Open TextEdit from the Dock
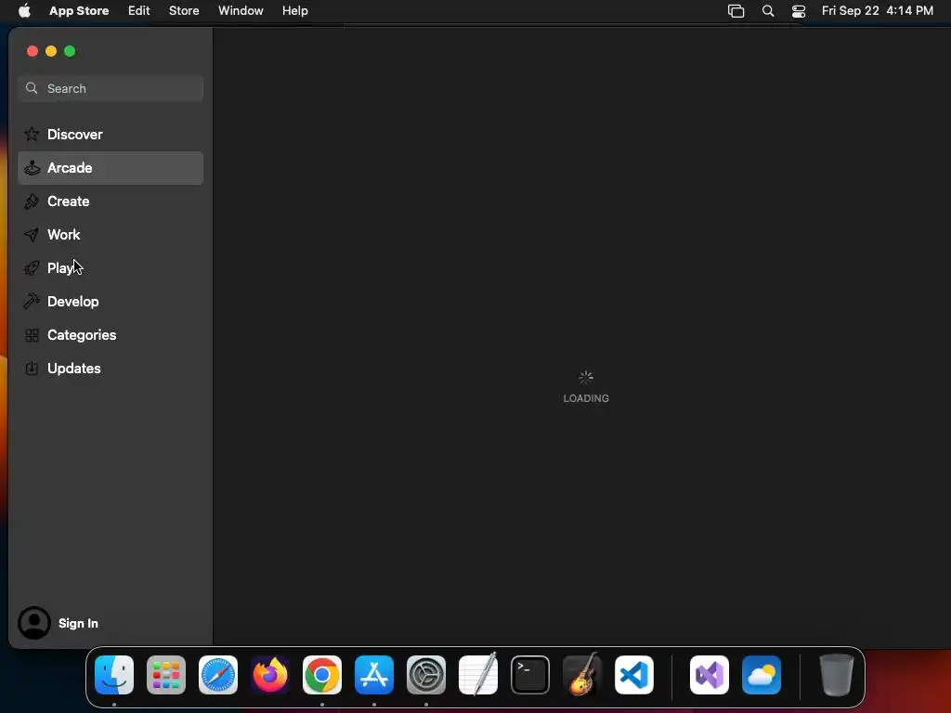 478,675
